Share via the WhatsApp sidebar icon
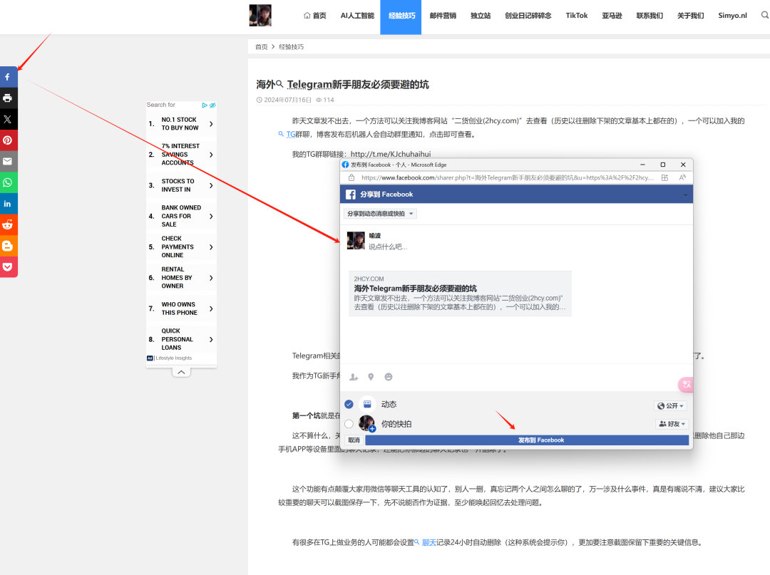 pos(8,182)
